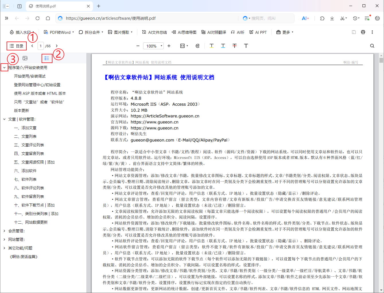Go to browser home page
Screen dimensions: 384x293
coord(48,18)
